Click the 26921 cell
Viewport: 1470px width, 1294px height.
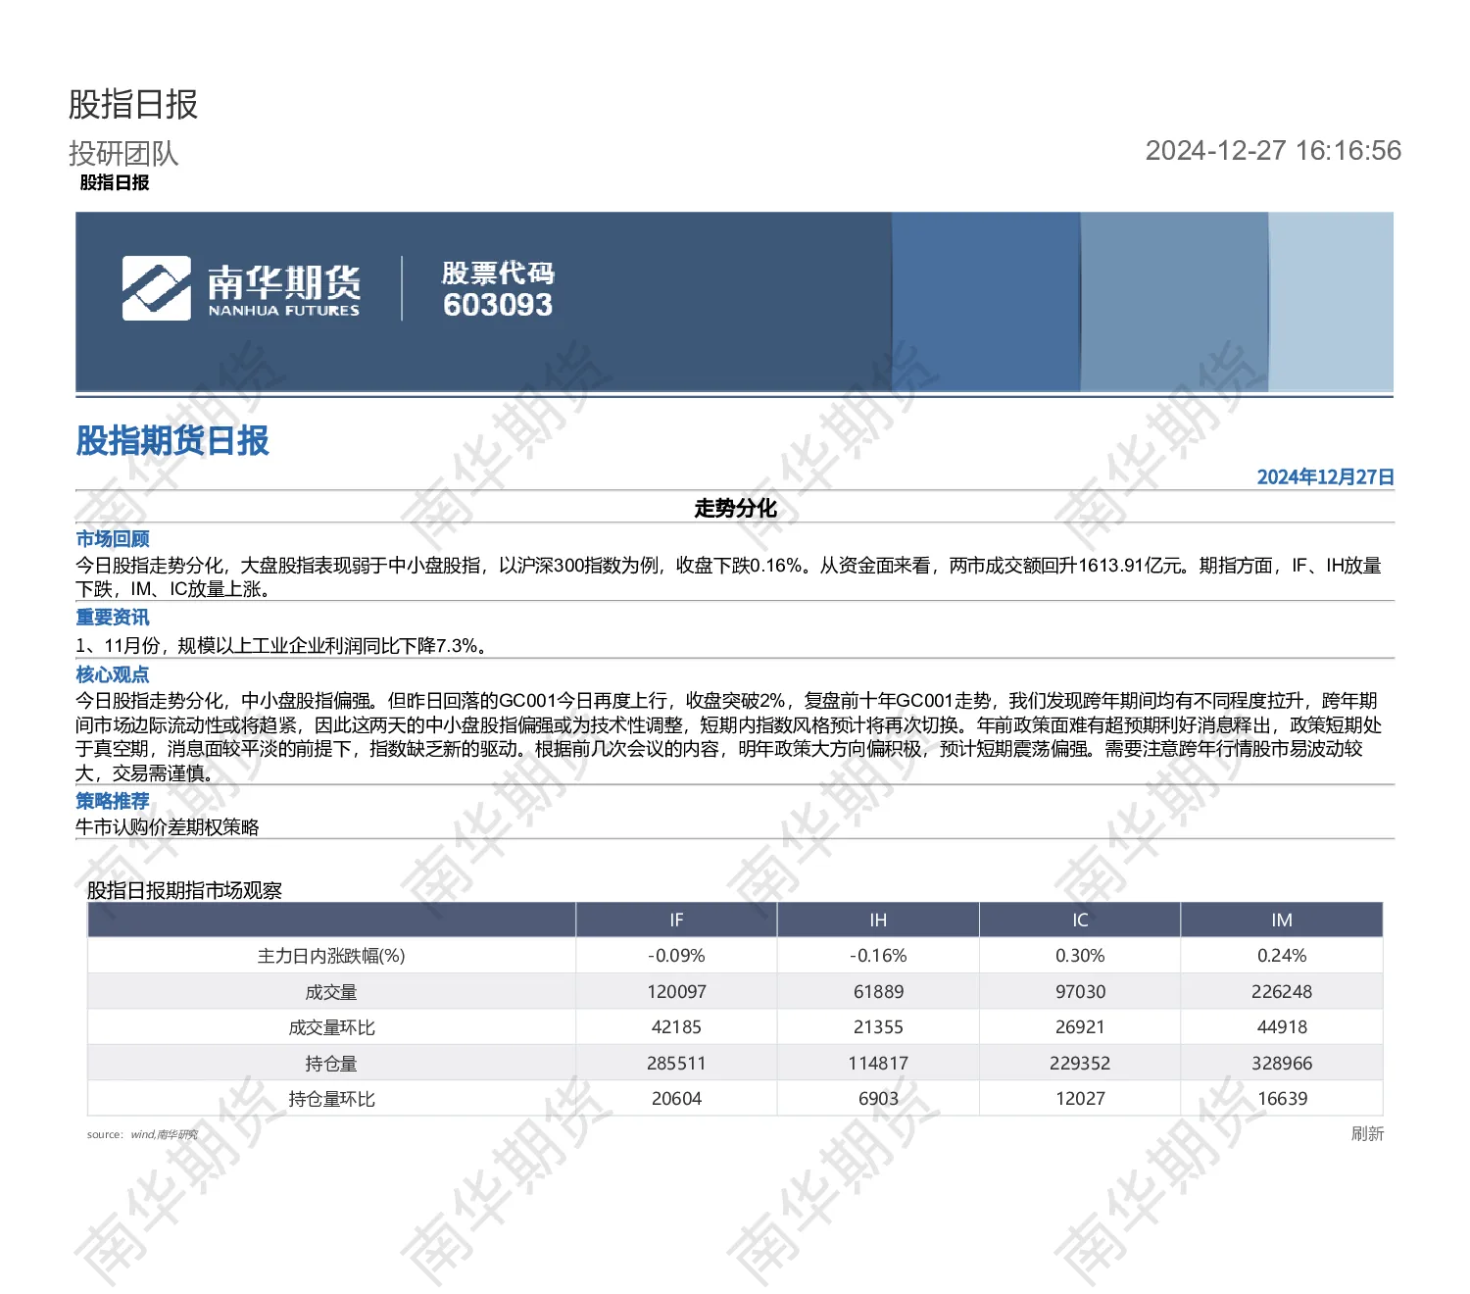[x=1080, y=1027]
